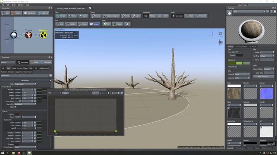
Task: Click the Actions button in the Generation panel
Action: pos(16,13)
